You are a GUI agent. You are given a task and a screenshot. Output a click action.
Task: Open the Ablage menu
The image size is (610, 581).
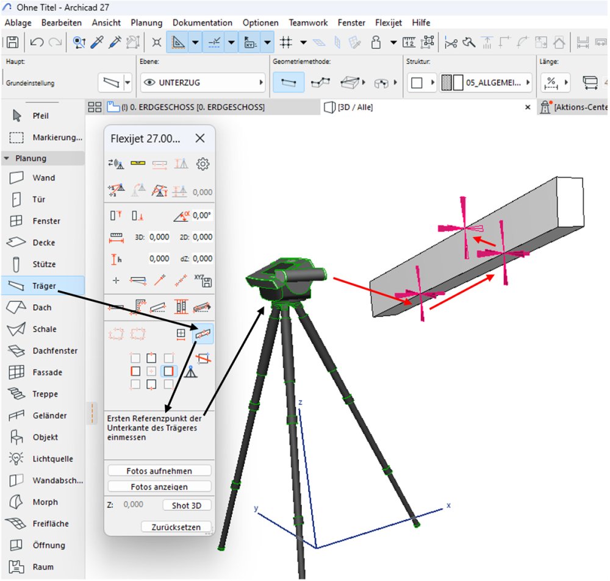pos(18,23)
